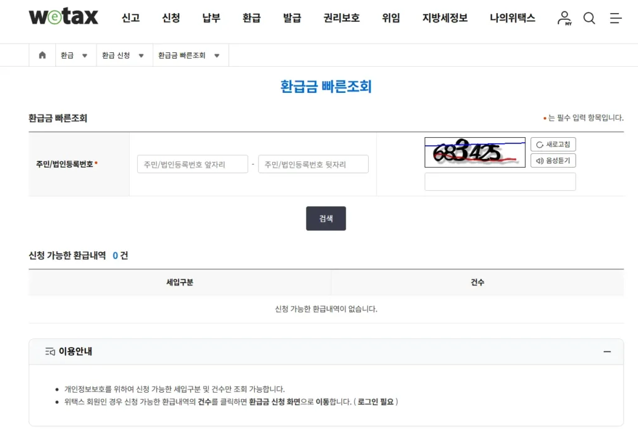Click the 이용안내 panel heading text
Viewport: 638px width, 440px height.
(75, 352)
